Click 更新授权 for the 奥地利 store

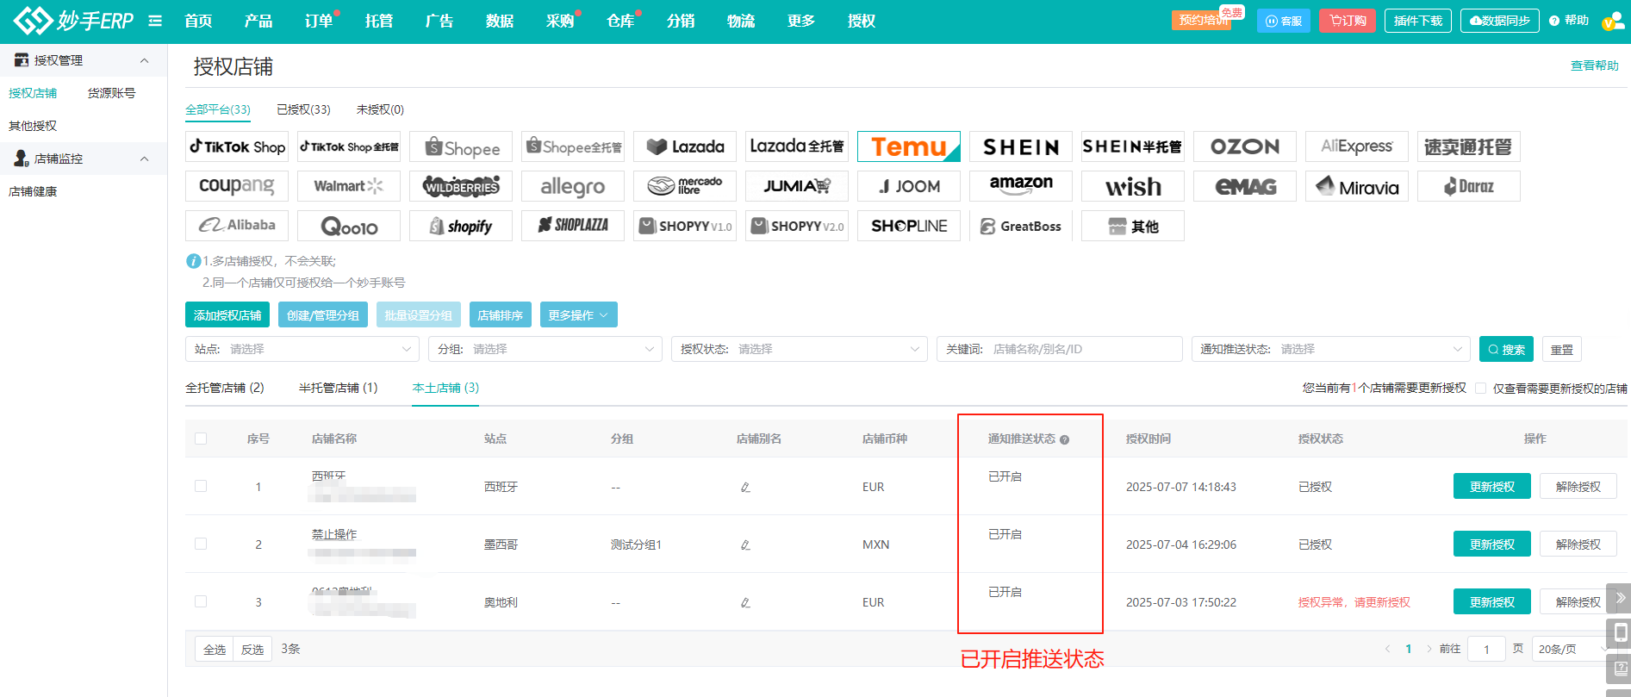(x=1492, y=601)
